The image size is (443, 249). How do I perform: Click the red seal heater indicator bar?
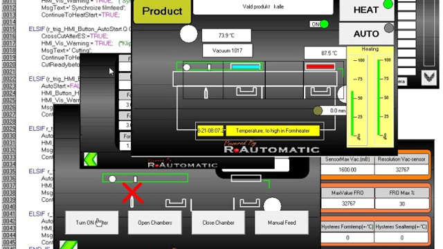320,66
